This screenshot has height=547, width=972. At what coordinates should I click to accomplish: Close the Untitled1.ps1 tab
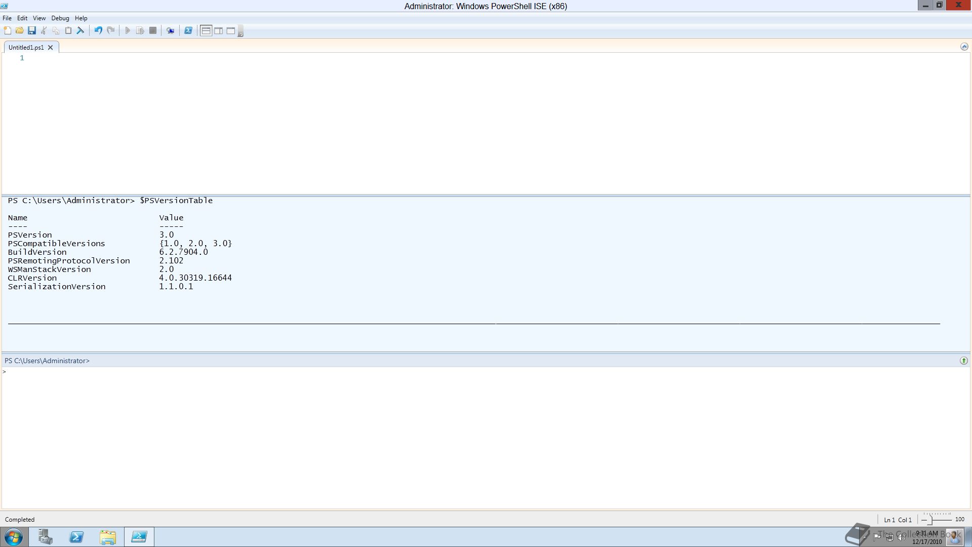(x=50, y=47)
